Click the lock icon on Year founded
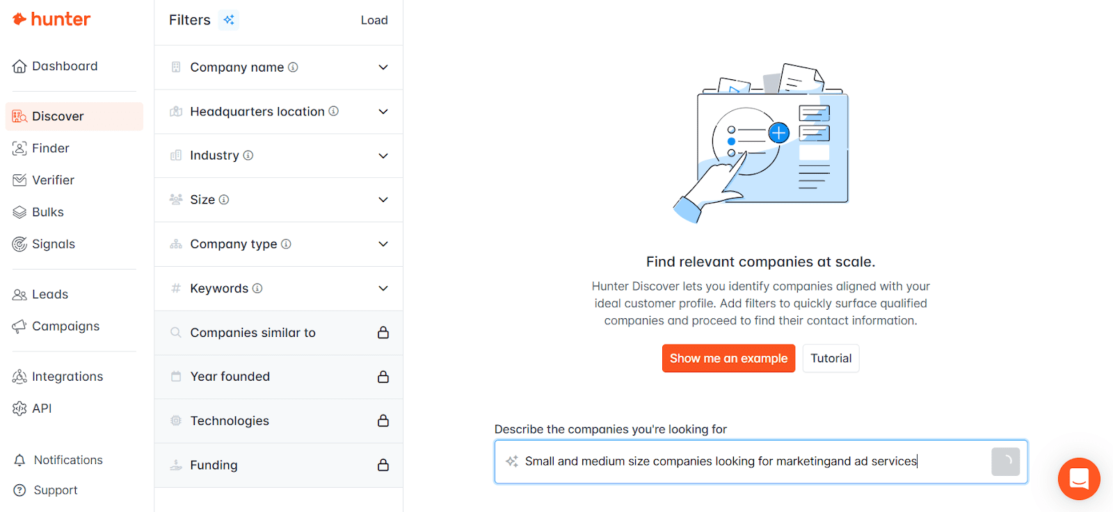 (383, 377)
